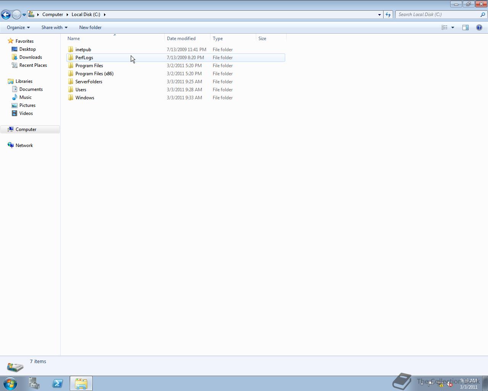Open Music library in navigation pane
This screenshot has width=488, height=391.
[x=26, y=97]
